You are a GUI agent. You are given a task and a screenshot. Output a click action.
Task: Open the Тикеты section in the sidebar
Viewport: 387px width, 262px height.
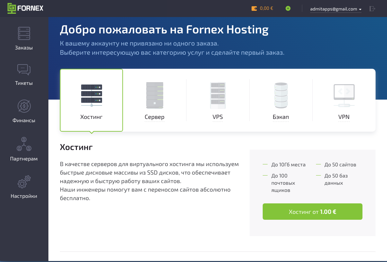click(x=24, y=74)
